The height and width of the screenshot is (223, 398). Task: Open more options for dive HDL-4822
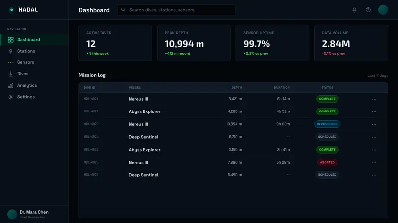(374, 112)
